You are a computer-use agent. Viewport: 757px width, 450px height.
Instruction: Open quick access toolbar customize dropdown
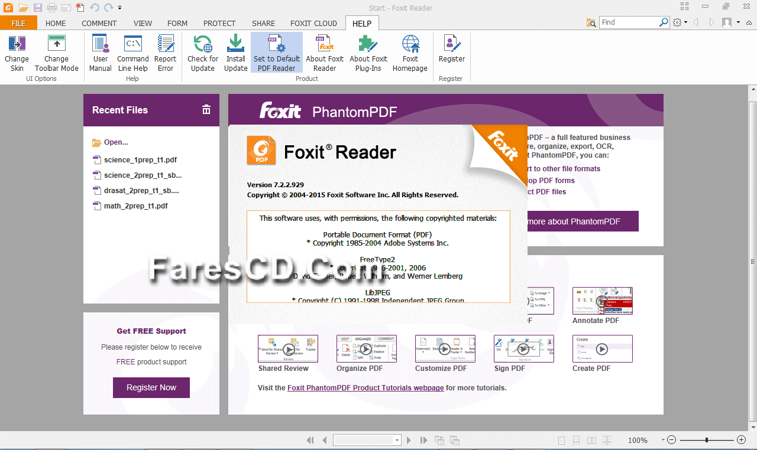coord(120,8)
